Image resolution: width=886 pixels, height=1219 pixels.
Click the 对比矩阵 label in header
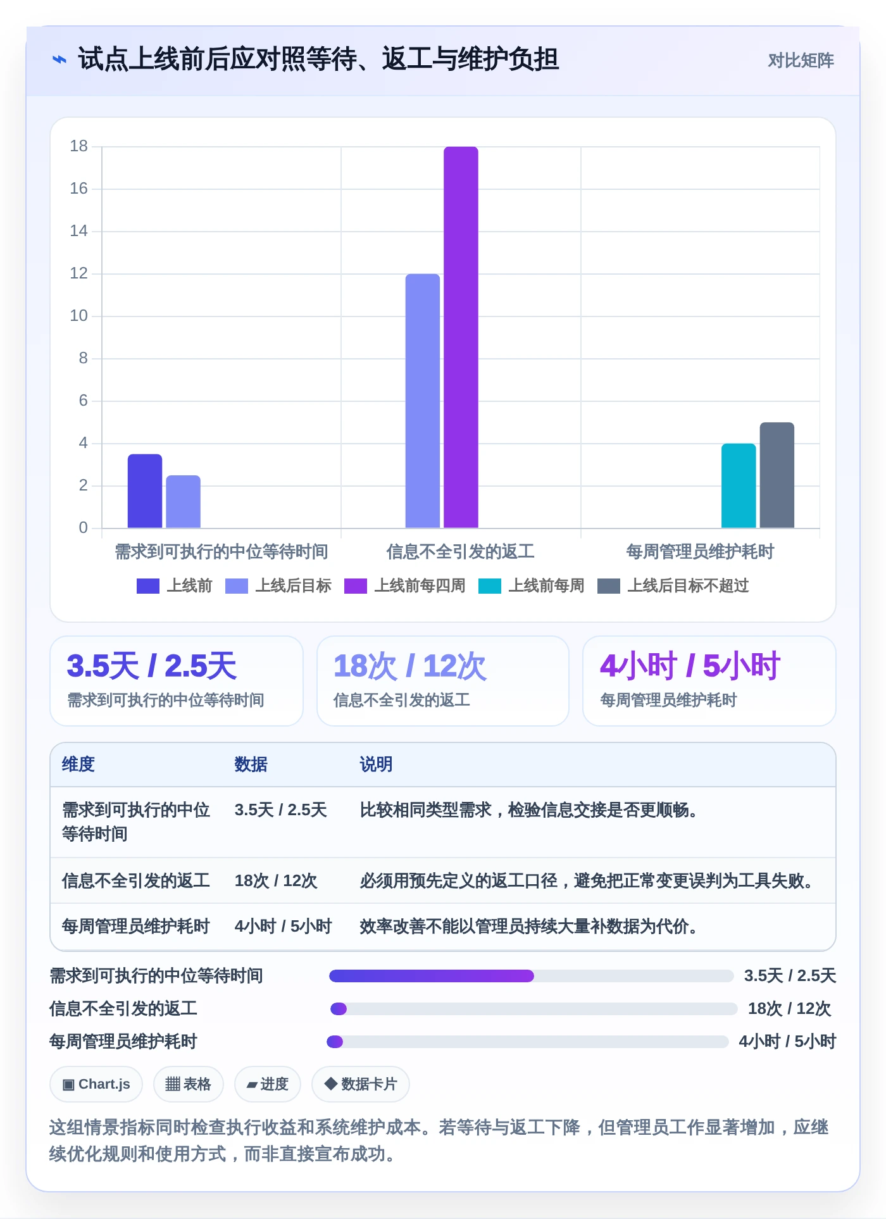click(801, 60)
